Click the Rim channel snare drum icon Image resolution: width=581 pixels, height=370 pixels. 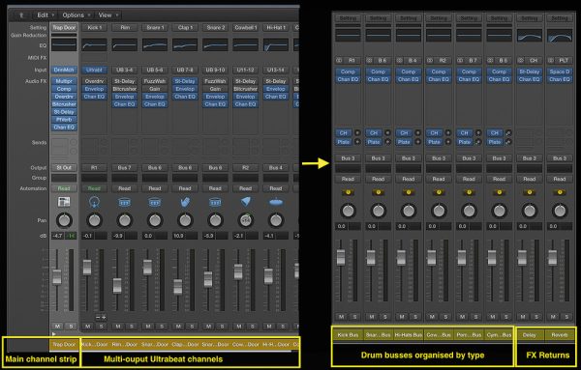coord(125,202)
